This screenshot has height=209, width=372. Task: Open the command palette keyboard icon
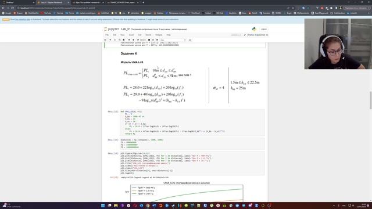190,40
